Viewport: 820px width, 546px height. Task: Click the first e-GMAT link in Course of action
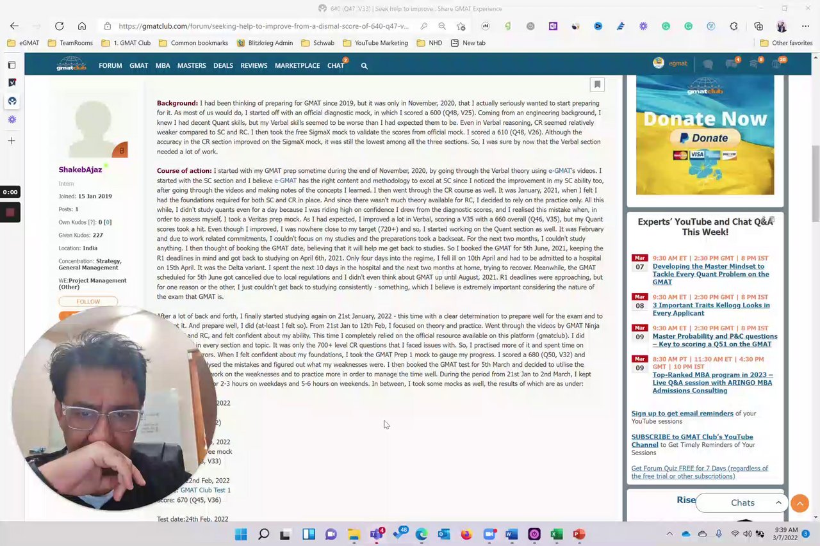[x=560, y=171]
